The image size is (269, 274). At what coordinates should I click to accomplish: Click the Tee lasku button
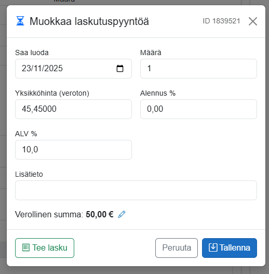(45, 248)
